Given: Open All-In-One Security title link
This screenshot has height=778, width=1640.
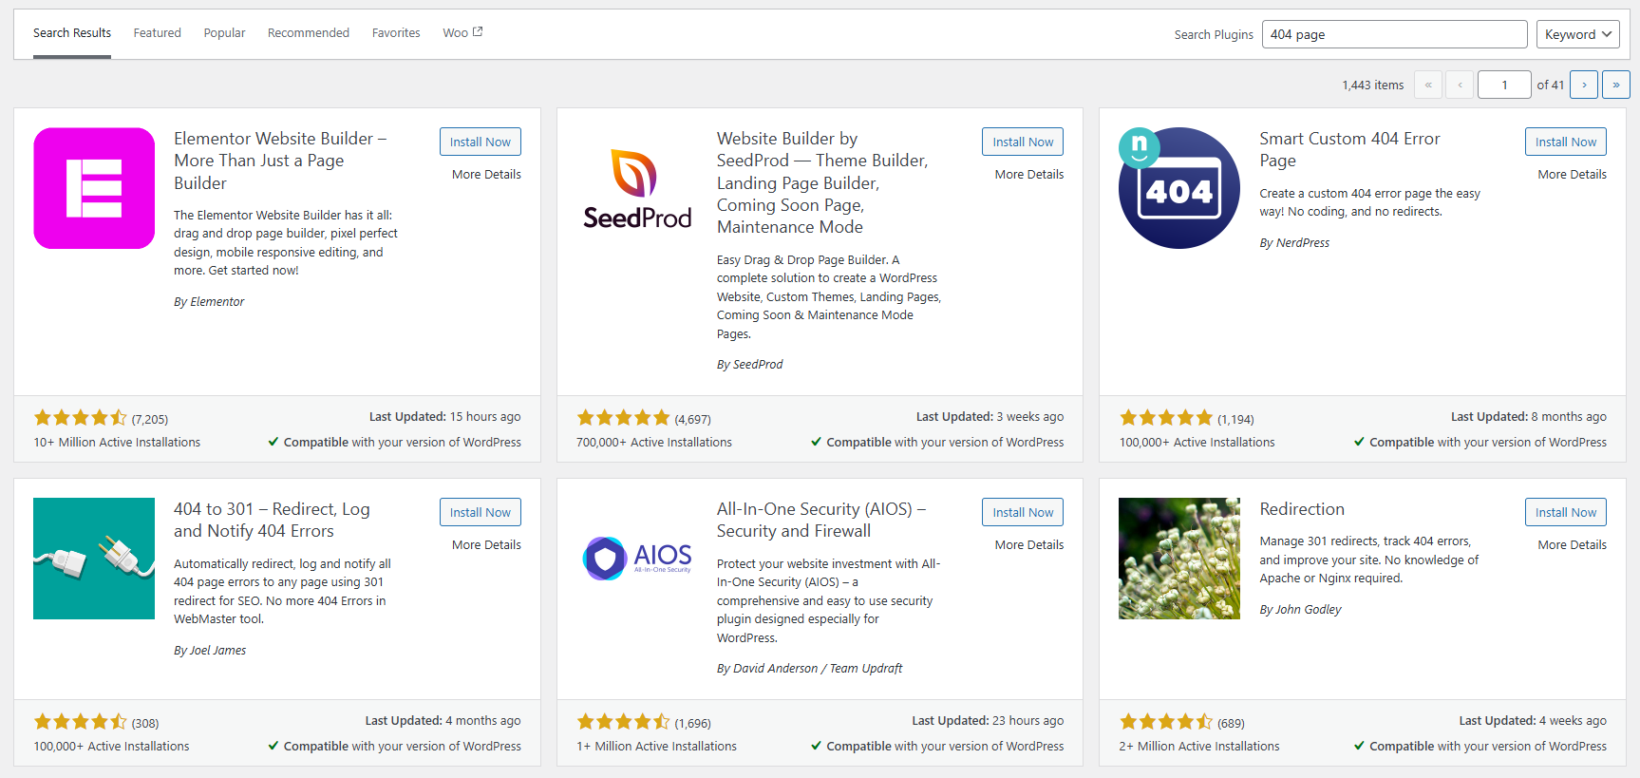Looking at the screenshot, I should (x=821, y=520).
